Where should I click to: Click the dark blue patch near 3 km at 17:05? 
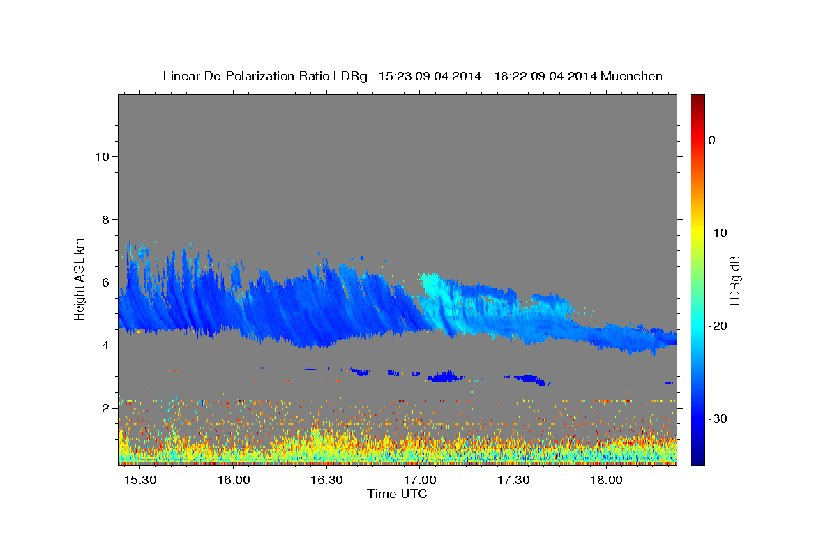click(444, 377)
